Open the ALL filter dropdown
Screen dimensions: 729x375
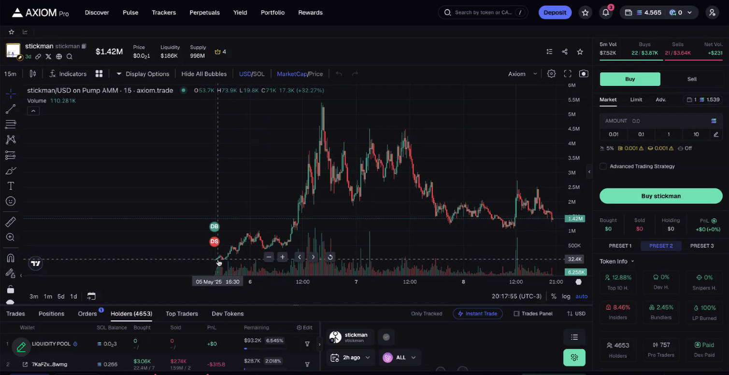(x=400, y=358)
